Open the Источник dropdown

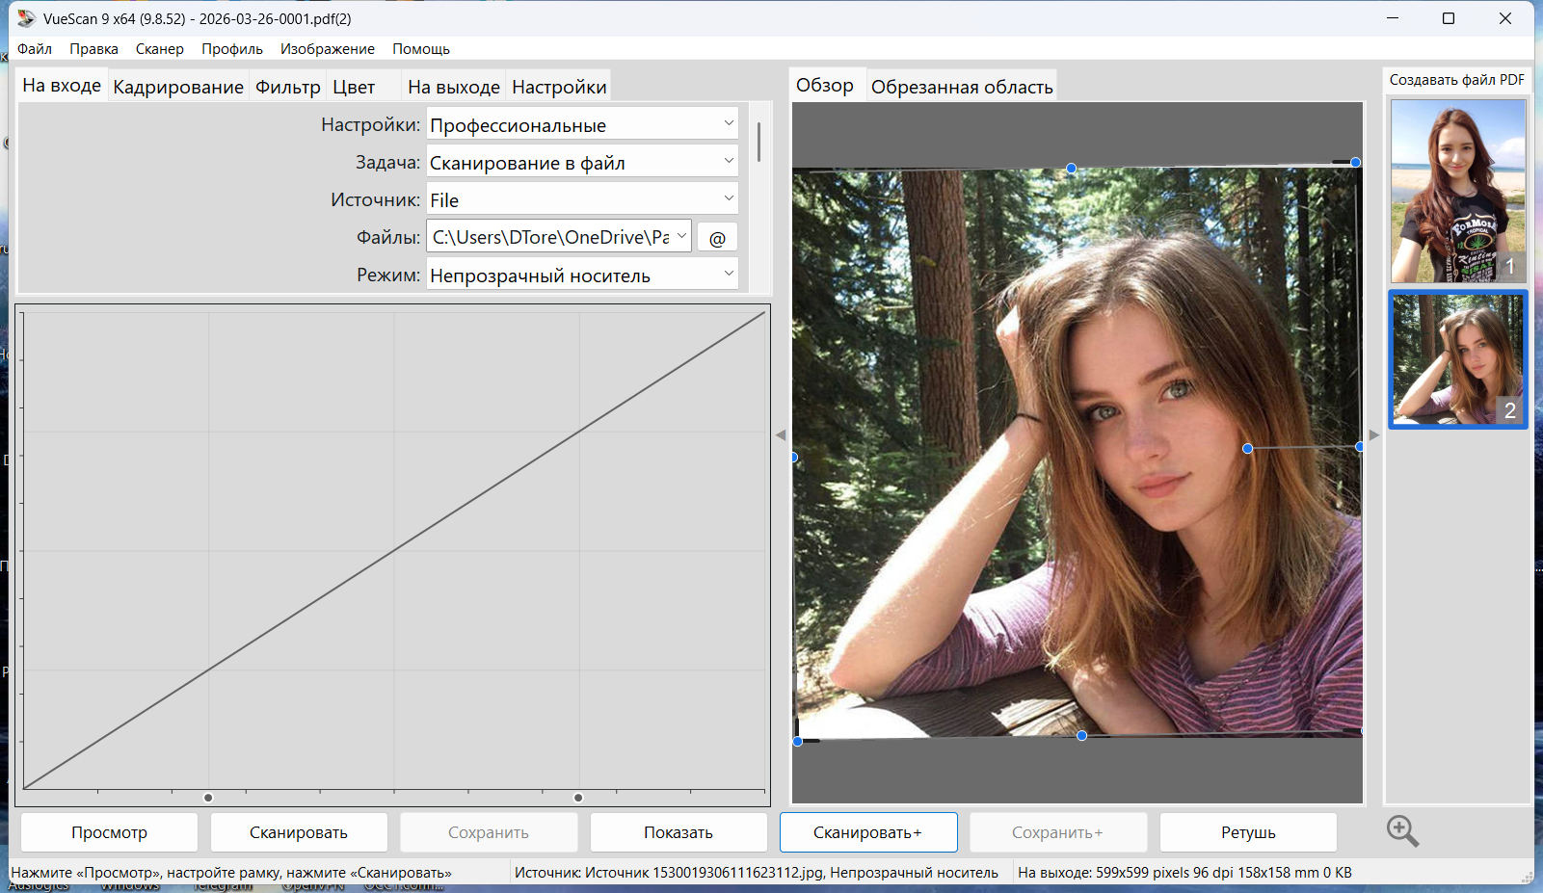(582, 200)
